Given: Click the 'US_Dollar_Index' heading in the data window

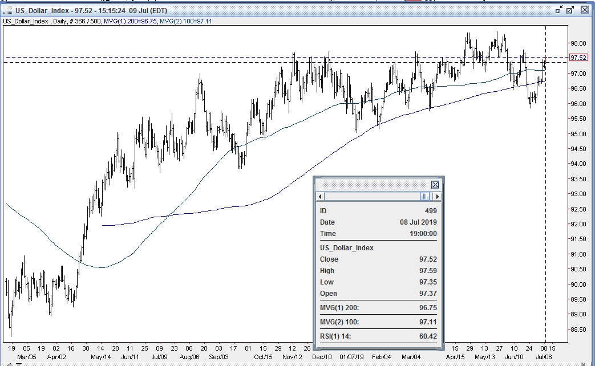Looking at the screenshot, I should pos(347,248).
